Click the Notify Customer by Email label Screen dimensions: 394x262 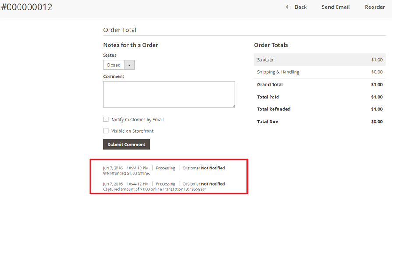(x=137, y=120)
